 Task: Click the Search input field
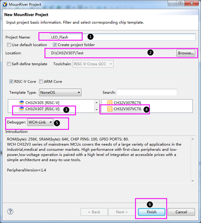point(147,92)
